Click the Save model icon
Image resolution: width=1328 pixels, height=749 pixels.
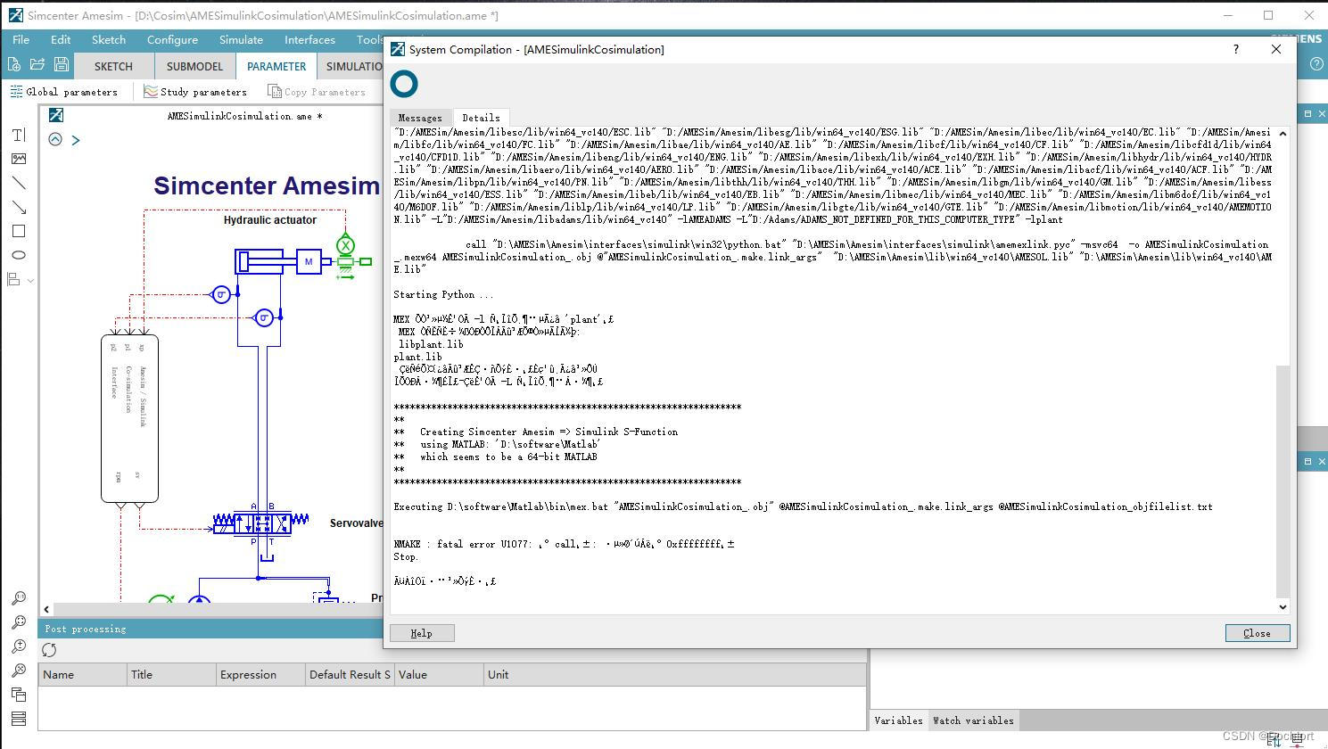[x=61, y=64]
